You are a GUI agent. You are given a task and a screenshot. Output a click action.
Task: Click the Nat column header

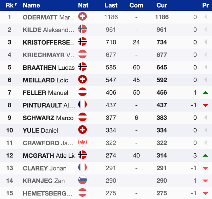(x=83, y=5)
